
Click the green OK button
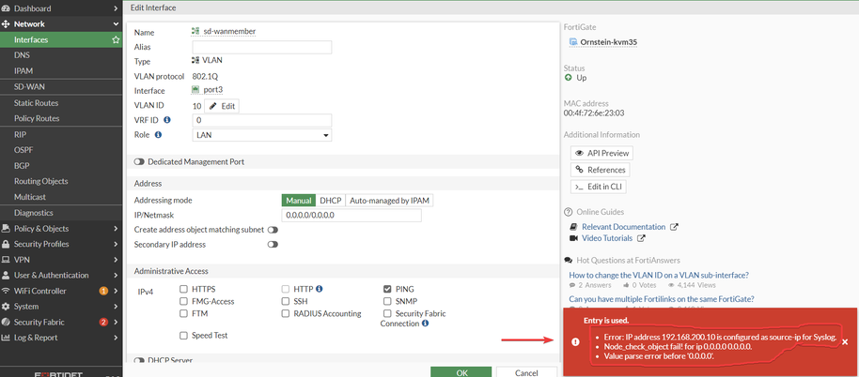(461, 372)
